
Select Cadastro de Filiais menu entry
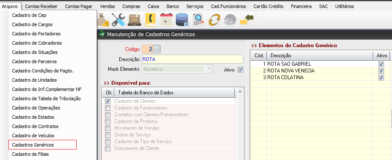[x=30, y=154]
